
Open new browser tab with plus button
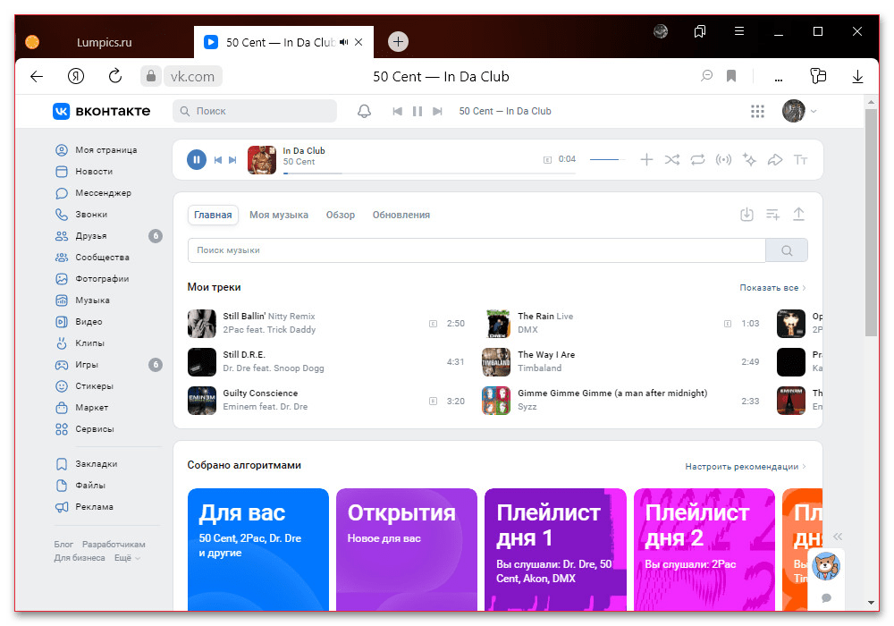click(x=398, y=42)
